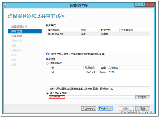Sort servers by the 状态 column header
The width and height of the screenshot is (159, 117).
point(90,30)
